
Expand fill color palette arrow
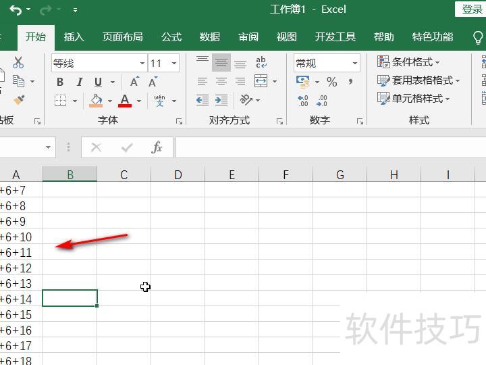coord(110,101)
